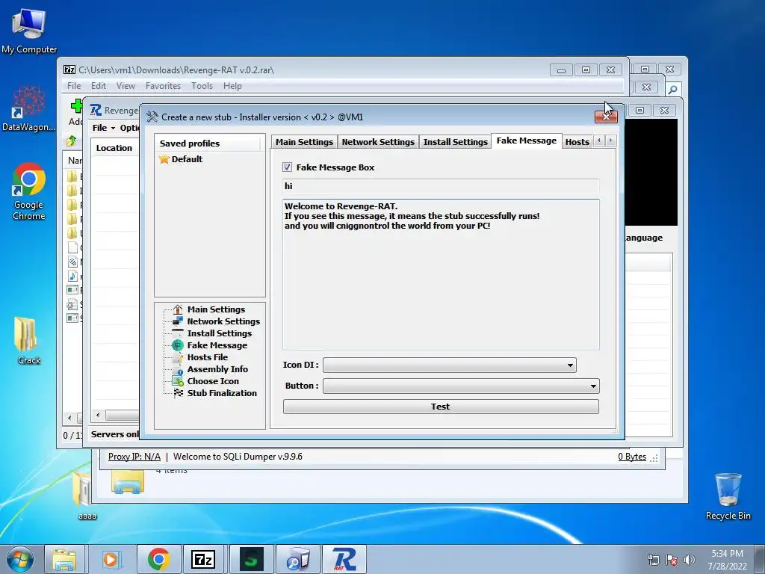Click the green plus Add icon in 7-Zip
This screenshot has height=574, width=765.
pos(77,106)
